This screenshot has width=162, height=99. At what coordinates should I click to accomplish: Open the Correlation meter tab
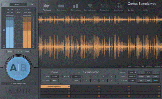point(75,7)
